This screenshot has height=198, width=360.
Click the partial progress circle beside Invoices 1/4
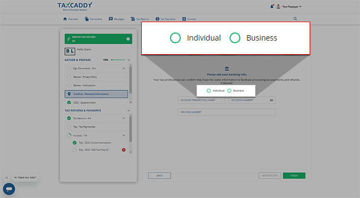pos(69,135)
